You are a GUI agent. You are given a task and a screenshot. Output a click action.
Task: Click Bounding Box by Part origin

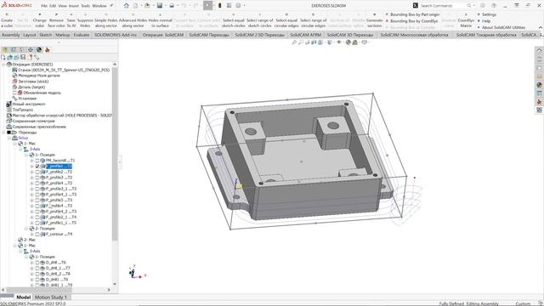point(412,14)
